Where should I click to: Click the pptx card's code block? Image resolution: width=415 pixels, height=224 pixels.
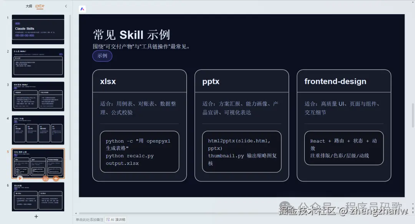[241, 152]
